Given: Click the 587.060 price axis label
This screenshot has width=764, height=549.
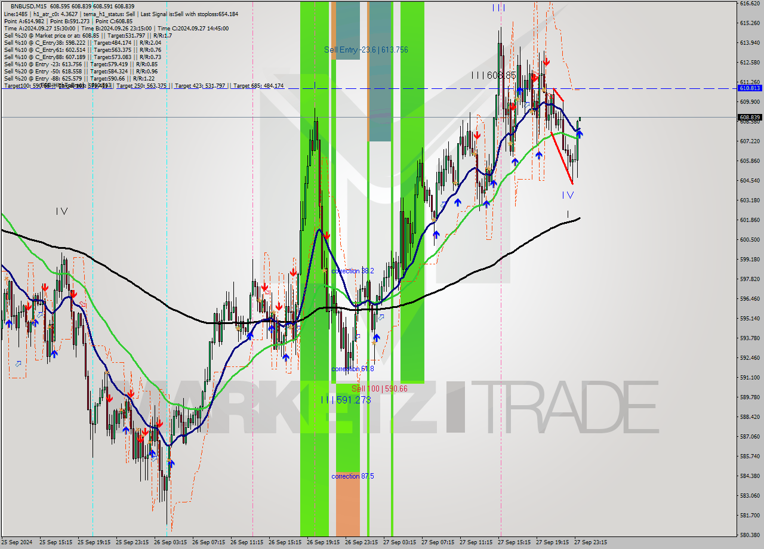Looking at the screenshot, I should point(749,437).
